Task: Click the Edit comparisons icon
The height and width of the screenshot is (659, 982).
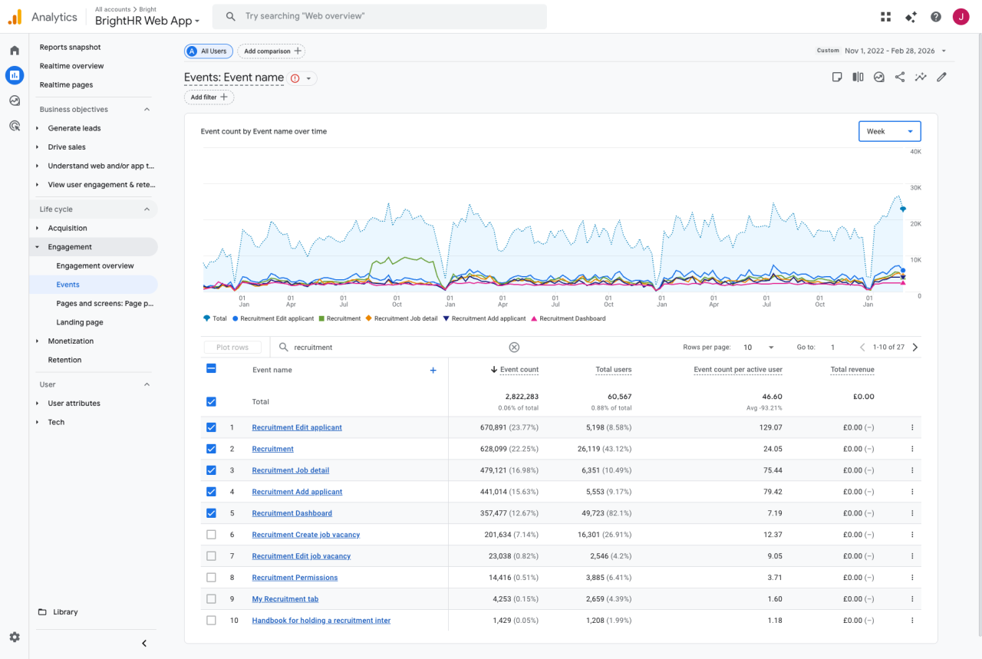Action: [858, 77]
